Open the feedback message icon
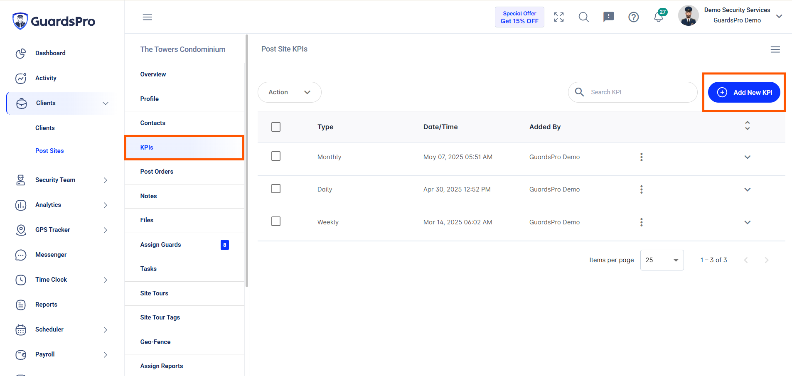 click(609, 17)
